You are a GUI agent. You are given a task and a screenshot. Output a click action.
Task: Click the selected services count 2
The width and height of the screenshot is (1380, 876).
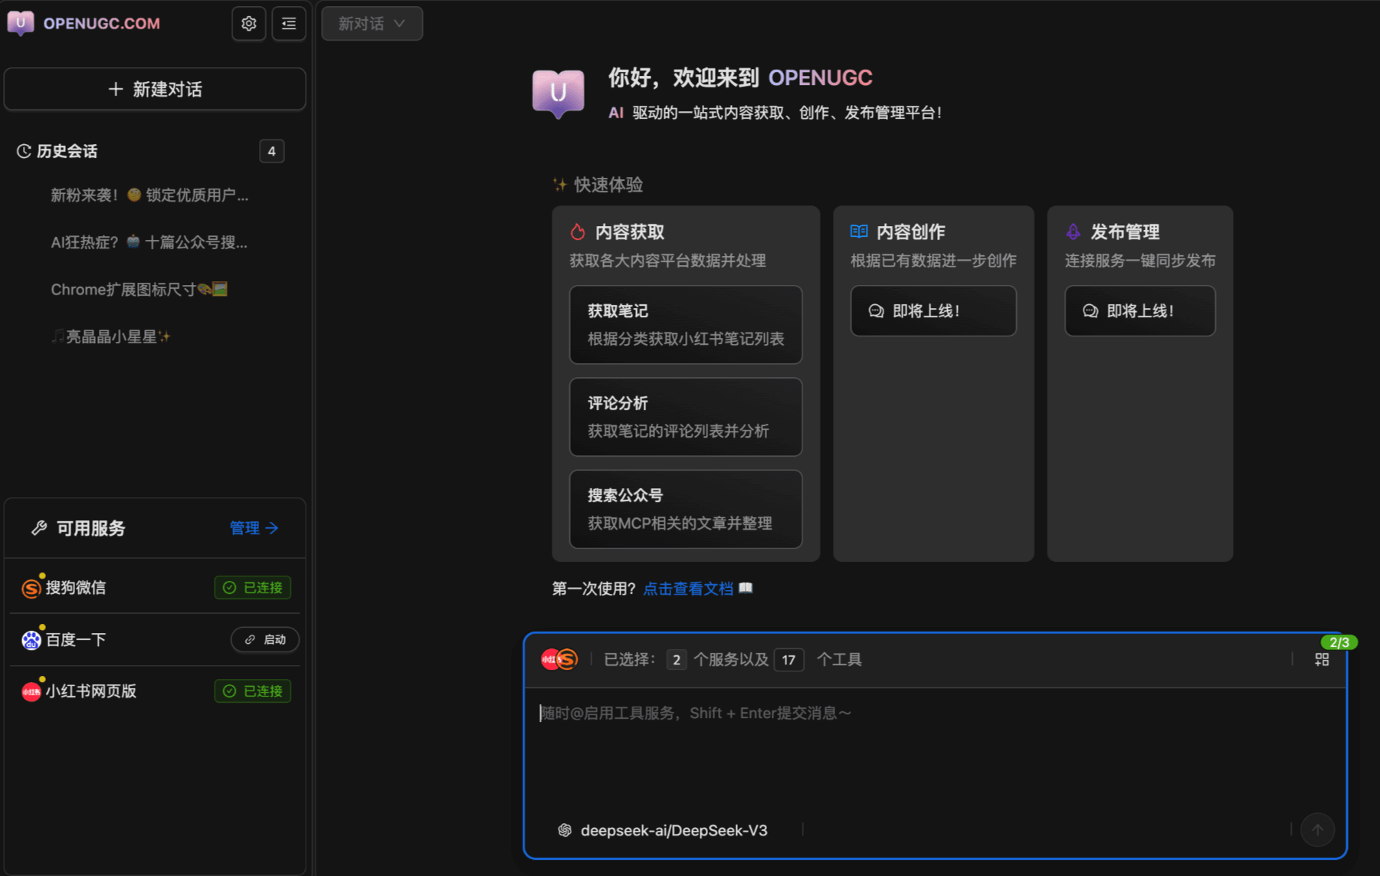click(x=677, y=660)
